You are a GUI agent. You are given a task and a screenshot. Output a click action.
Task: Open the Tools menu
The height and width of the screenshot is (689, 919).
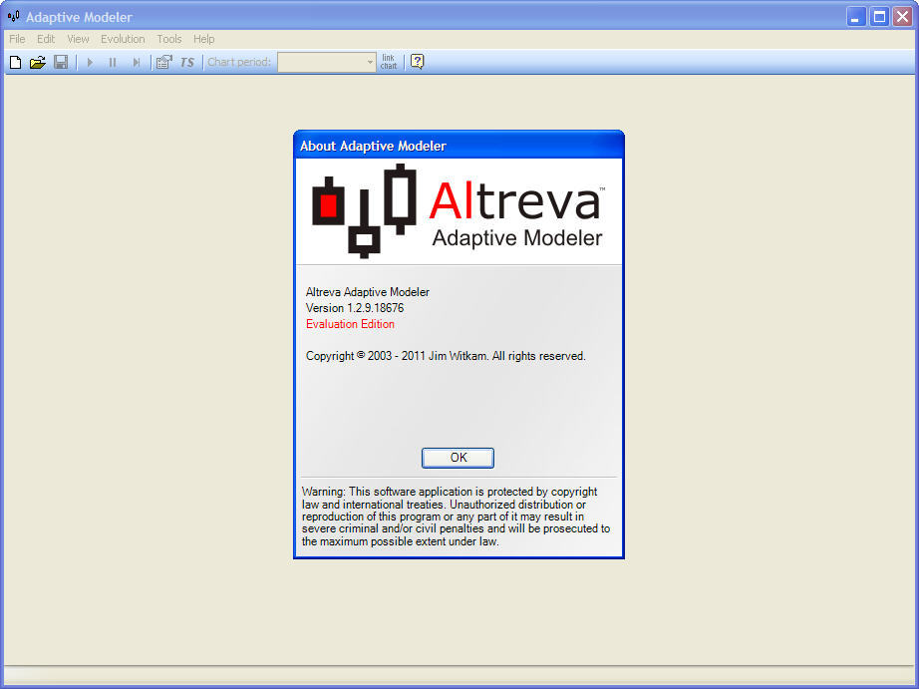point(169,39)
